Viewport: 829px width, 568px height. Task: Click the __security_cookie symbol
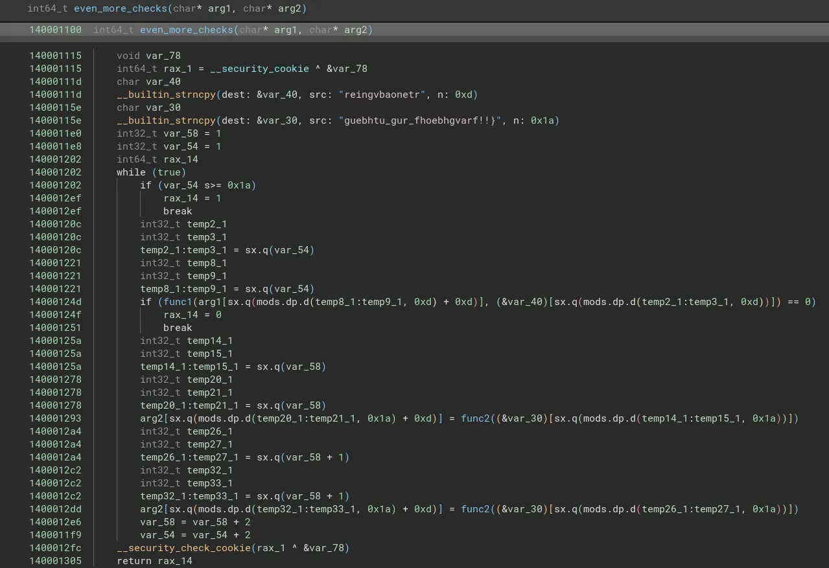pyautogui.click(x=259, y=69)
